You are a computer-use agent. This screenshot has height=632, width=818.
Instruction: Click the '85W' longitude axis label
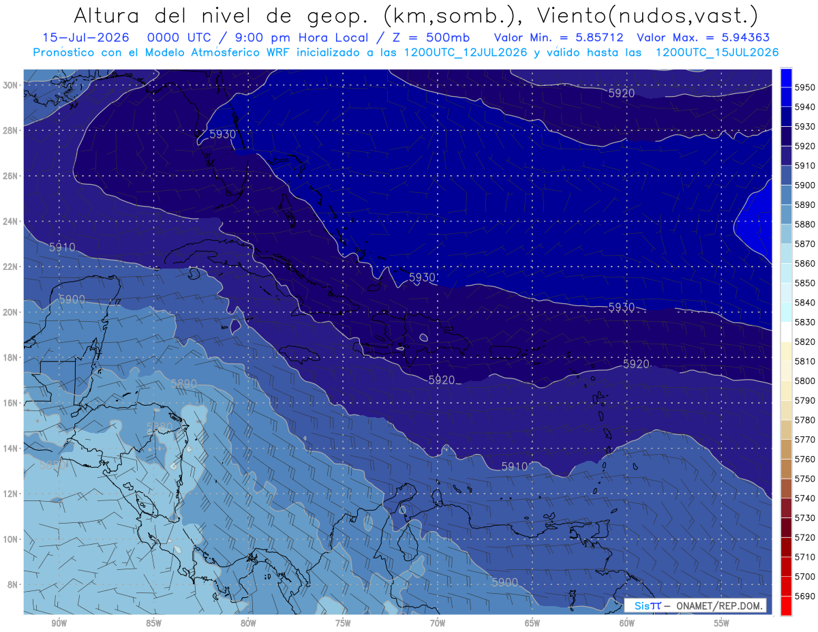(x=153, y=624)
